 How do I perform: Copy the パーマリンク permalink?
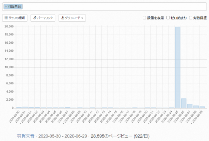click(x=43, y=18)
